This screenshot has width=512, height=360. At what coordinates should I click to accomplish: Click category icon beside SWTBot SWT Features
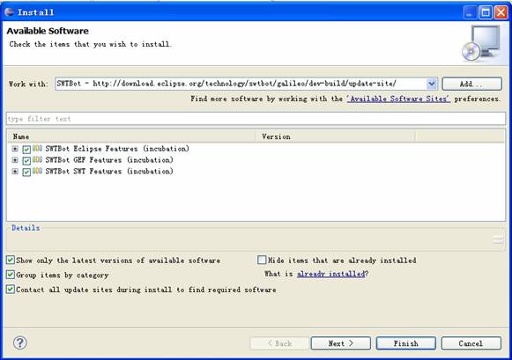(37, 171)
